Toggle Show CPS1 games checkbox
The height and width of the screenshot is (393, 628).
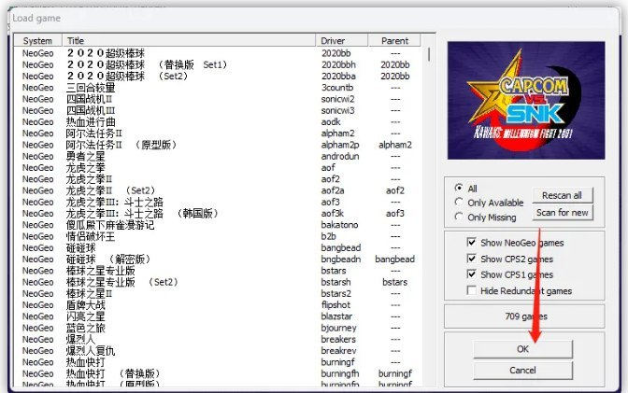tap(474, 274)
